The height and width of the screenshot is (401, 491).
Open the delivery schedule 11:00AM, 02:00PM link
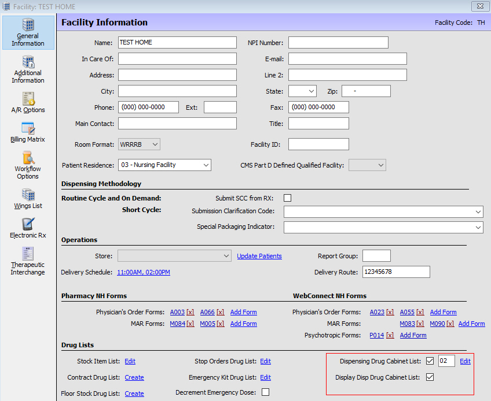[x=144, y=272]
